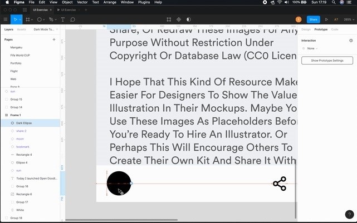Click the Wi-Fi status icon

[x=280, y=2]
